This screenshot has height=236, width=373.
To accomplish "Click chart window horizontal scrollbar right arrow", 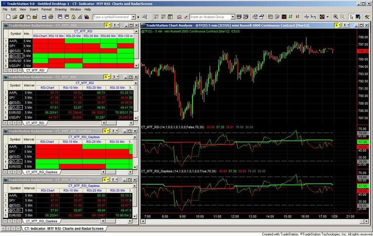I will (366, 221).
